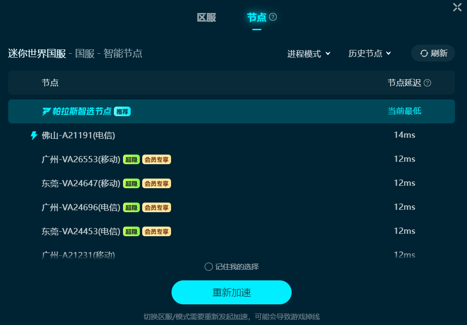467x325 pixels.
Task: Click the 当前最低 latency label
Action: coord(405,111)
